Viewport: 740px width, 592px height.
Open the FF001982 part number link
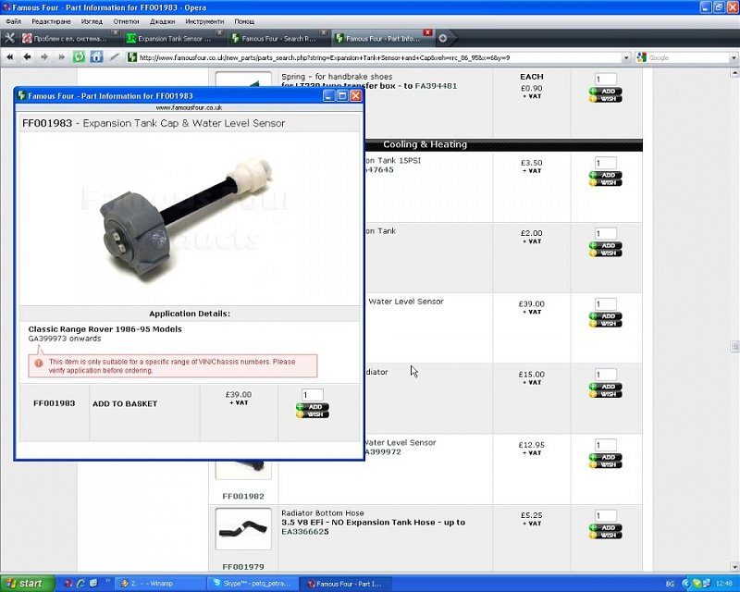click(x=243, y=496)
